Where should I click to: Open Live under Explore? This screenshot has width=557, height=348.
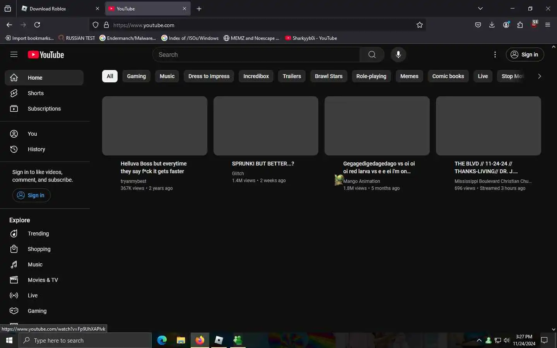point(44,295)
